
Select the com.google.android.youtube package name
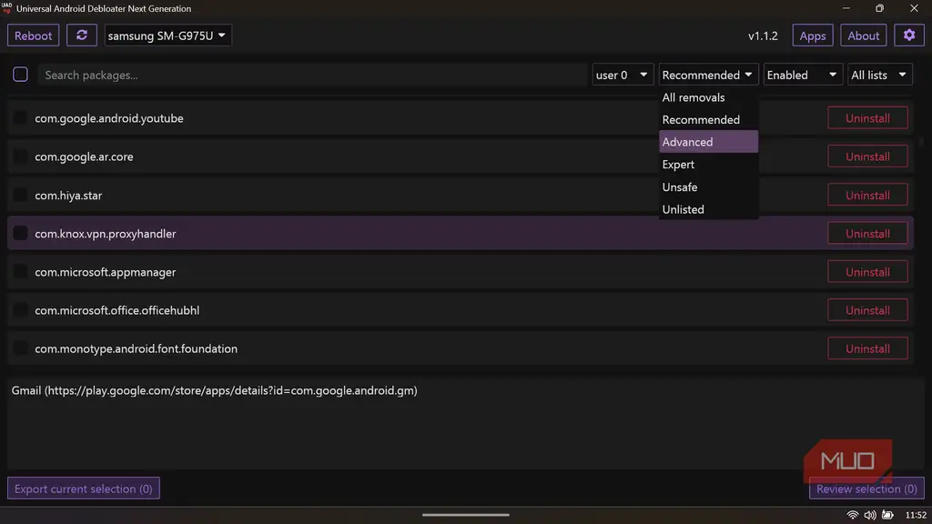109,118
